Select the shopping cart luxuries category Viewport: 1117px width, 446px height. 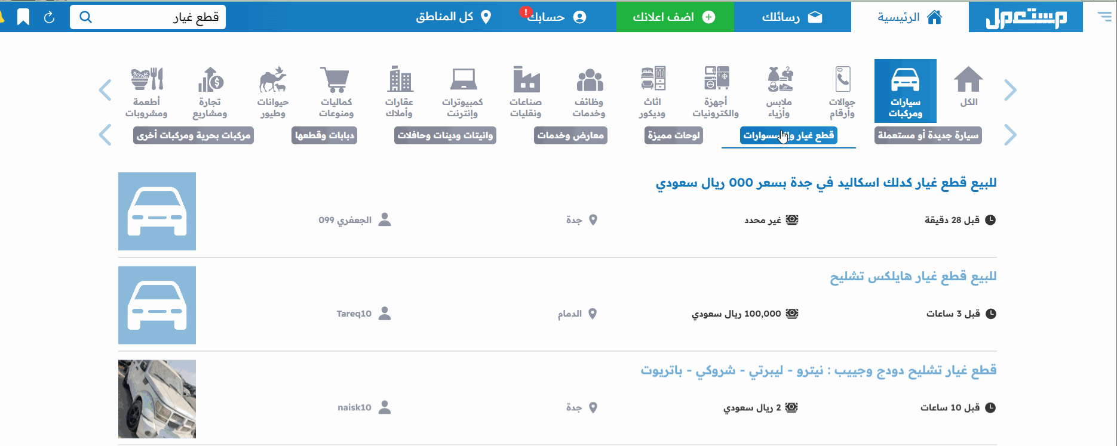click(x=336, y=91)
